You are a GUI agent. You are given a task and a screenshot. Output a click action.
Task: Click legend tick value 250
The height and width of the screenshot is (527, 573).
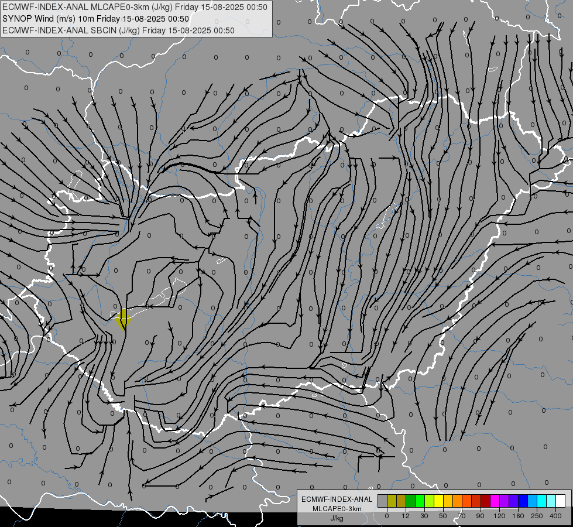coord(537,516)
